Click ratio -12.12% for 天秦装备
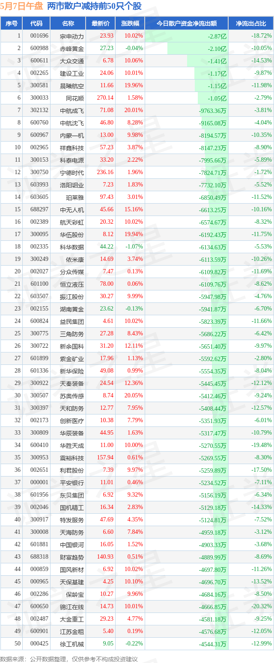274x663 pixels. [261, 383]
